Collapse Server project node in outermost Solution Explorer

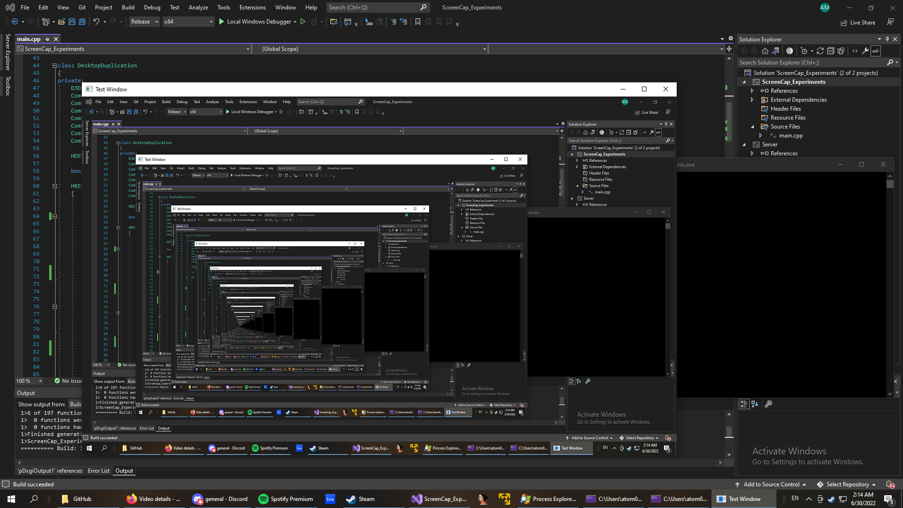point(744,145)
